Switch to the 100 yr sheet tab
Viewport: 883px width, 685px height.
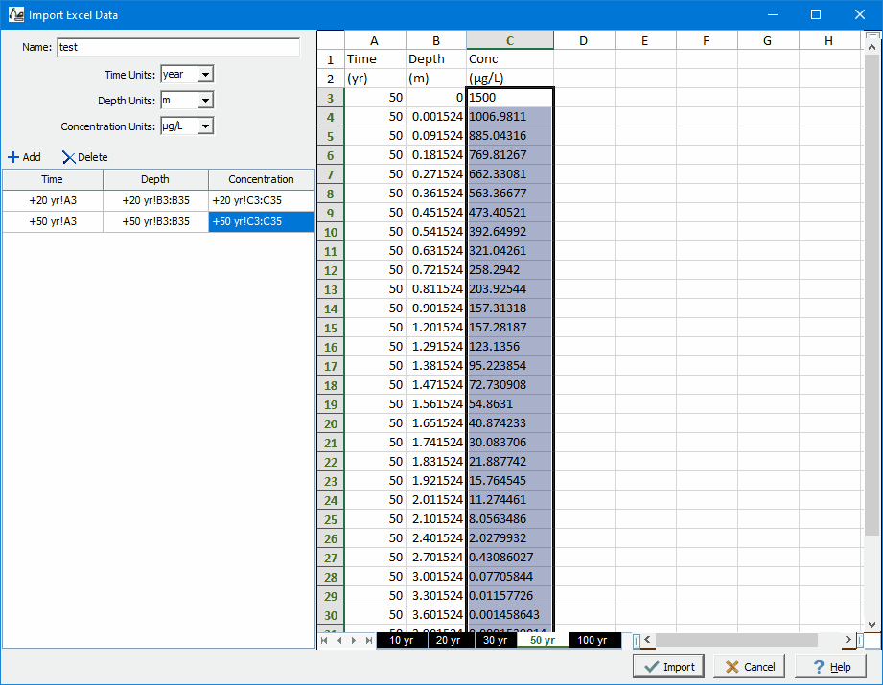593,640
